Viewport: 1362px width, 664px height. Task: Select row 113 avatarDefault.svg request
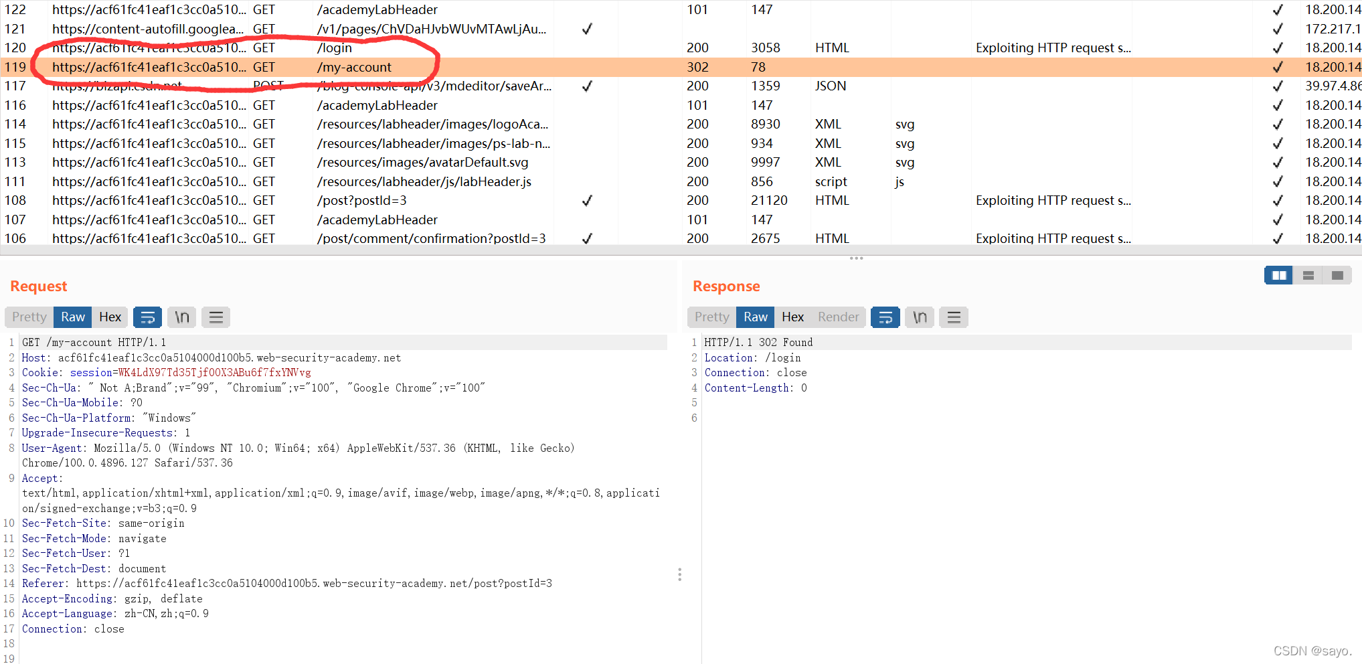click(681, 162)
